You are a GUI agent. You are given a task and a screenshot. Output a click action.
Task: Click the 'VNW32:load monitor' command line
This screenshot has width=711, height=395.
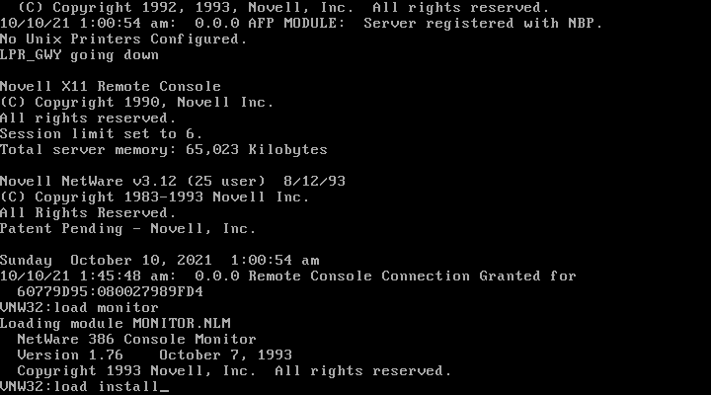click(79, 308)
